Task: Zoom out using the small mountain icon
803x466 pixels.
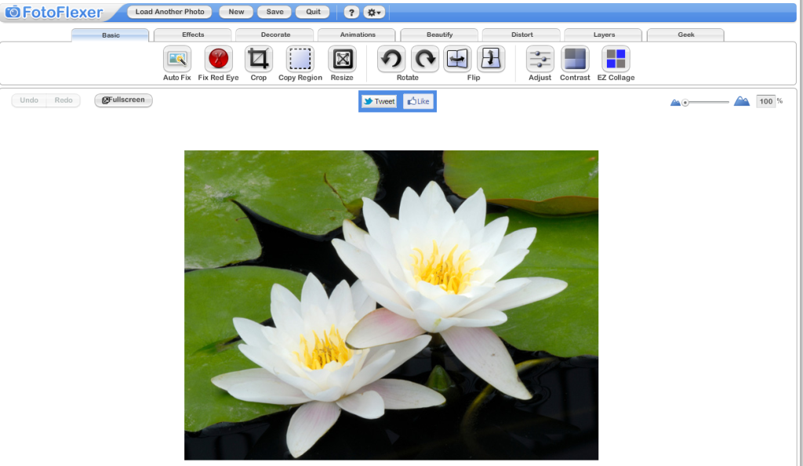Action: (675, 100)
